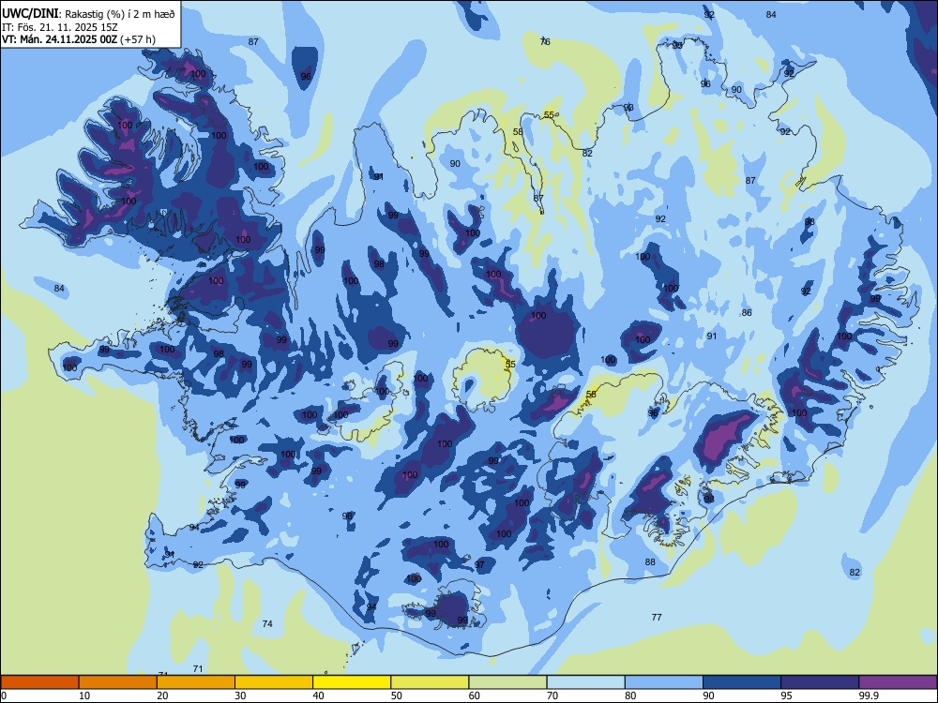Click the '77' humidity value over southeast sea
The height and width of the screenshot is (703, 938).
(657, 617)
